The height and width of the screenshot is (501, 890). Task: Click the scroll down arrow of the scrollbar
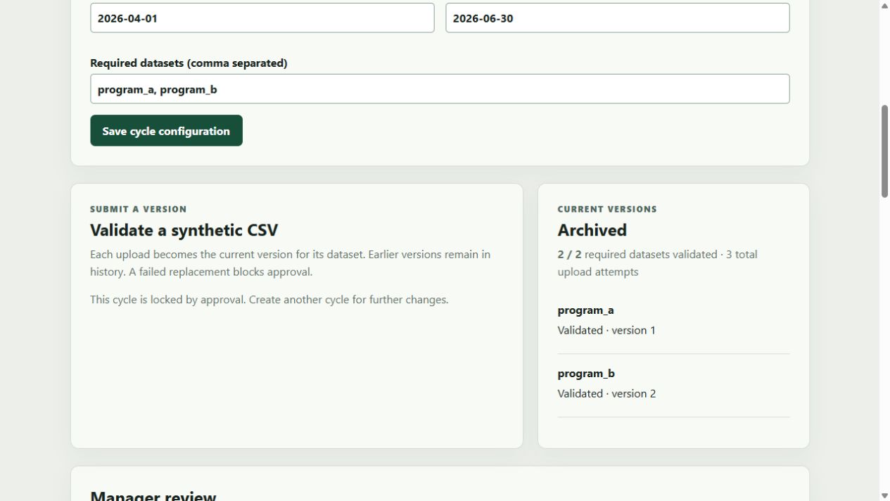pos(884,495)
